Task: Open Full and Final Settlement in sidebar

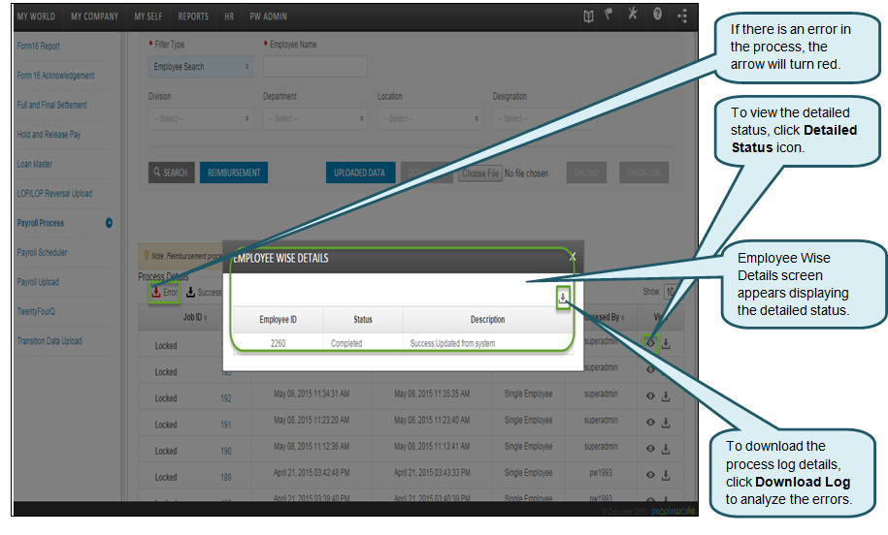Action: point(52,105)
